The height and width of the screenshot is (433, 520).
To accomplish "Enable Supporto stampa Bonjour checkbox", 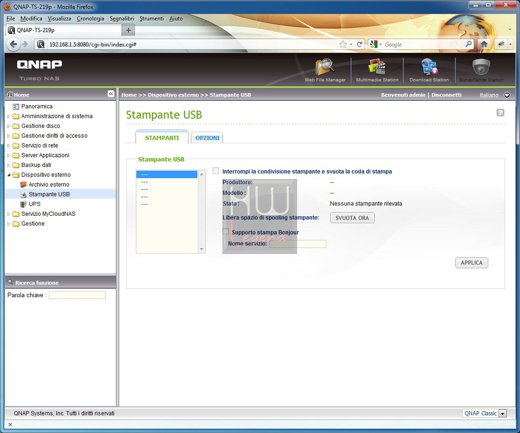I will coord(225,232).
